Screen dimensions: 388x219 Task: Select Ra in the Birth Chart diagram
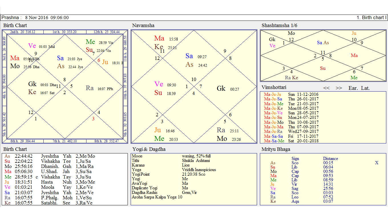[x=89, y=88]
